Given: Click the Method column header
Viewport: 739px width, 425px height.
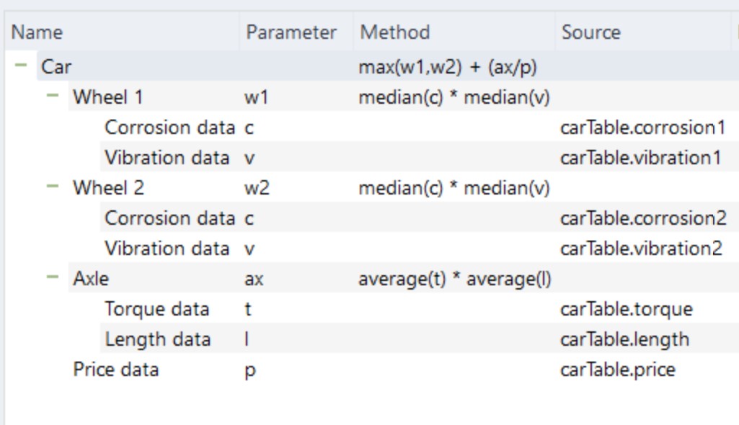Looking at the screenshot, I should (395, 32).
